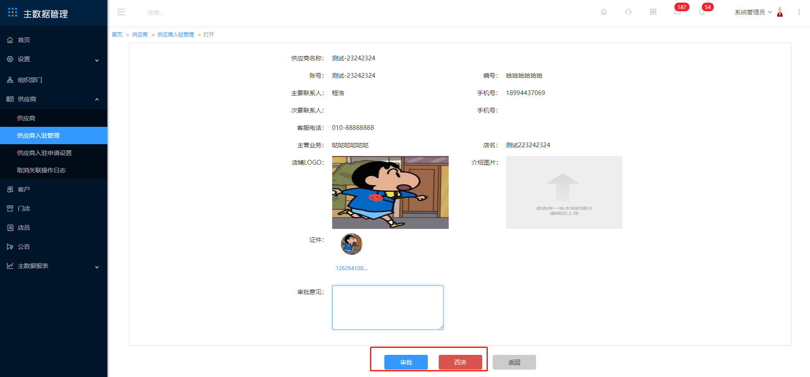Collapse the 供应商 menu chevron
810x377 pixels.
(x=97, y=99)
